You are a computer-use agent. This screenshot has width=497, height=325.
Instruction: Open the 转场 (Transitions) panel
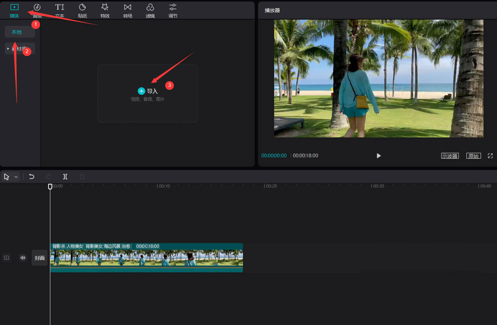pyautogui.click(x=128, y=10)
